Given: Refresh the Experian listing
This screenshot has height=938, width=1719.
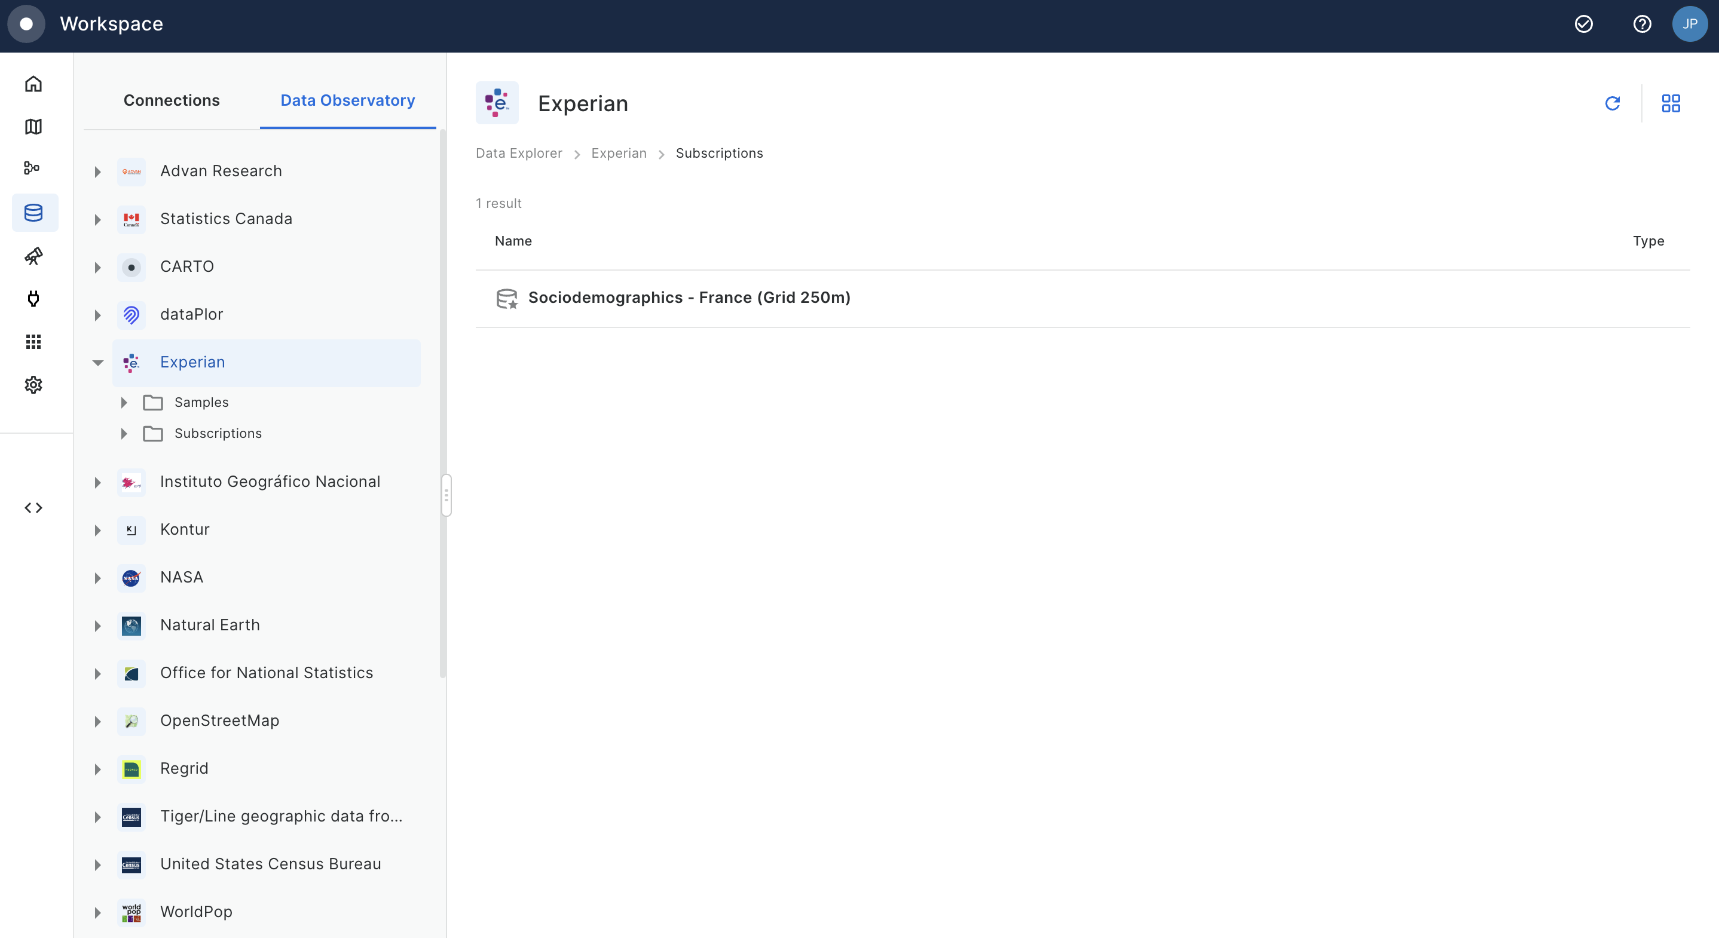Looking at the screenshot, I should tap(1612, 103).
